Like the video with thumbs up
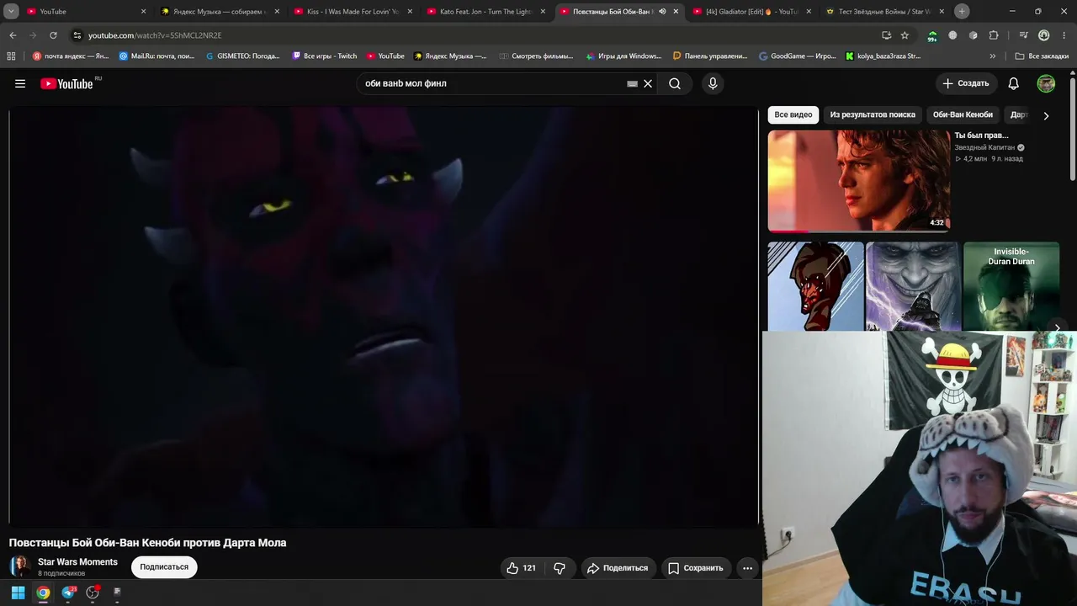1077x606 pixels. pyautogui.click(x=522, y=568)
